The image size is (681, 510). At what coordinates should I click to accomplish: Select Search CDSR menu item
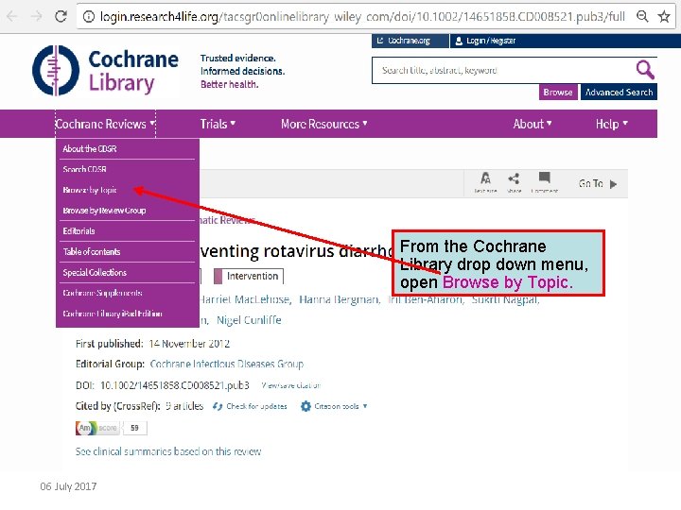(x=126, y=169)
